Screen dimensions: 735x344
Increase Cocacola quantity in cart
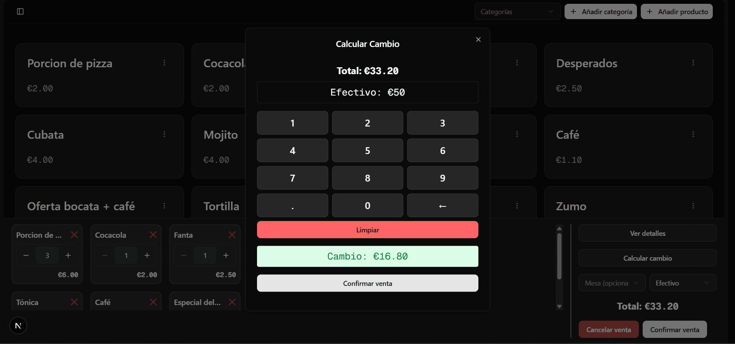coord(147,255)
